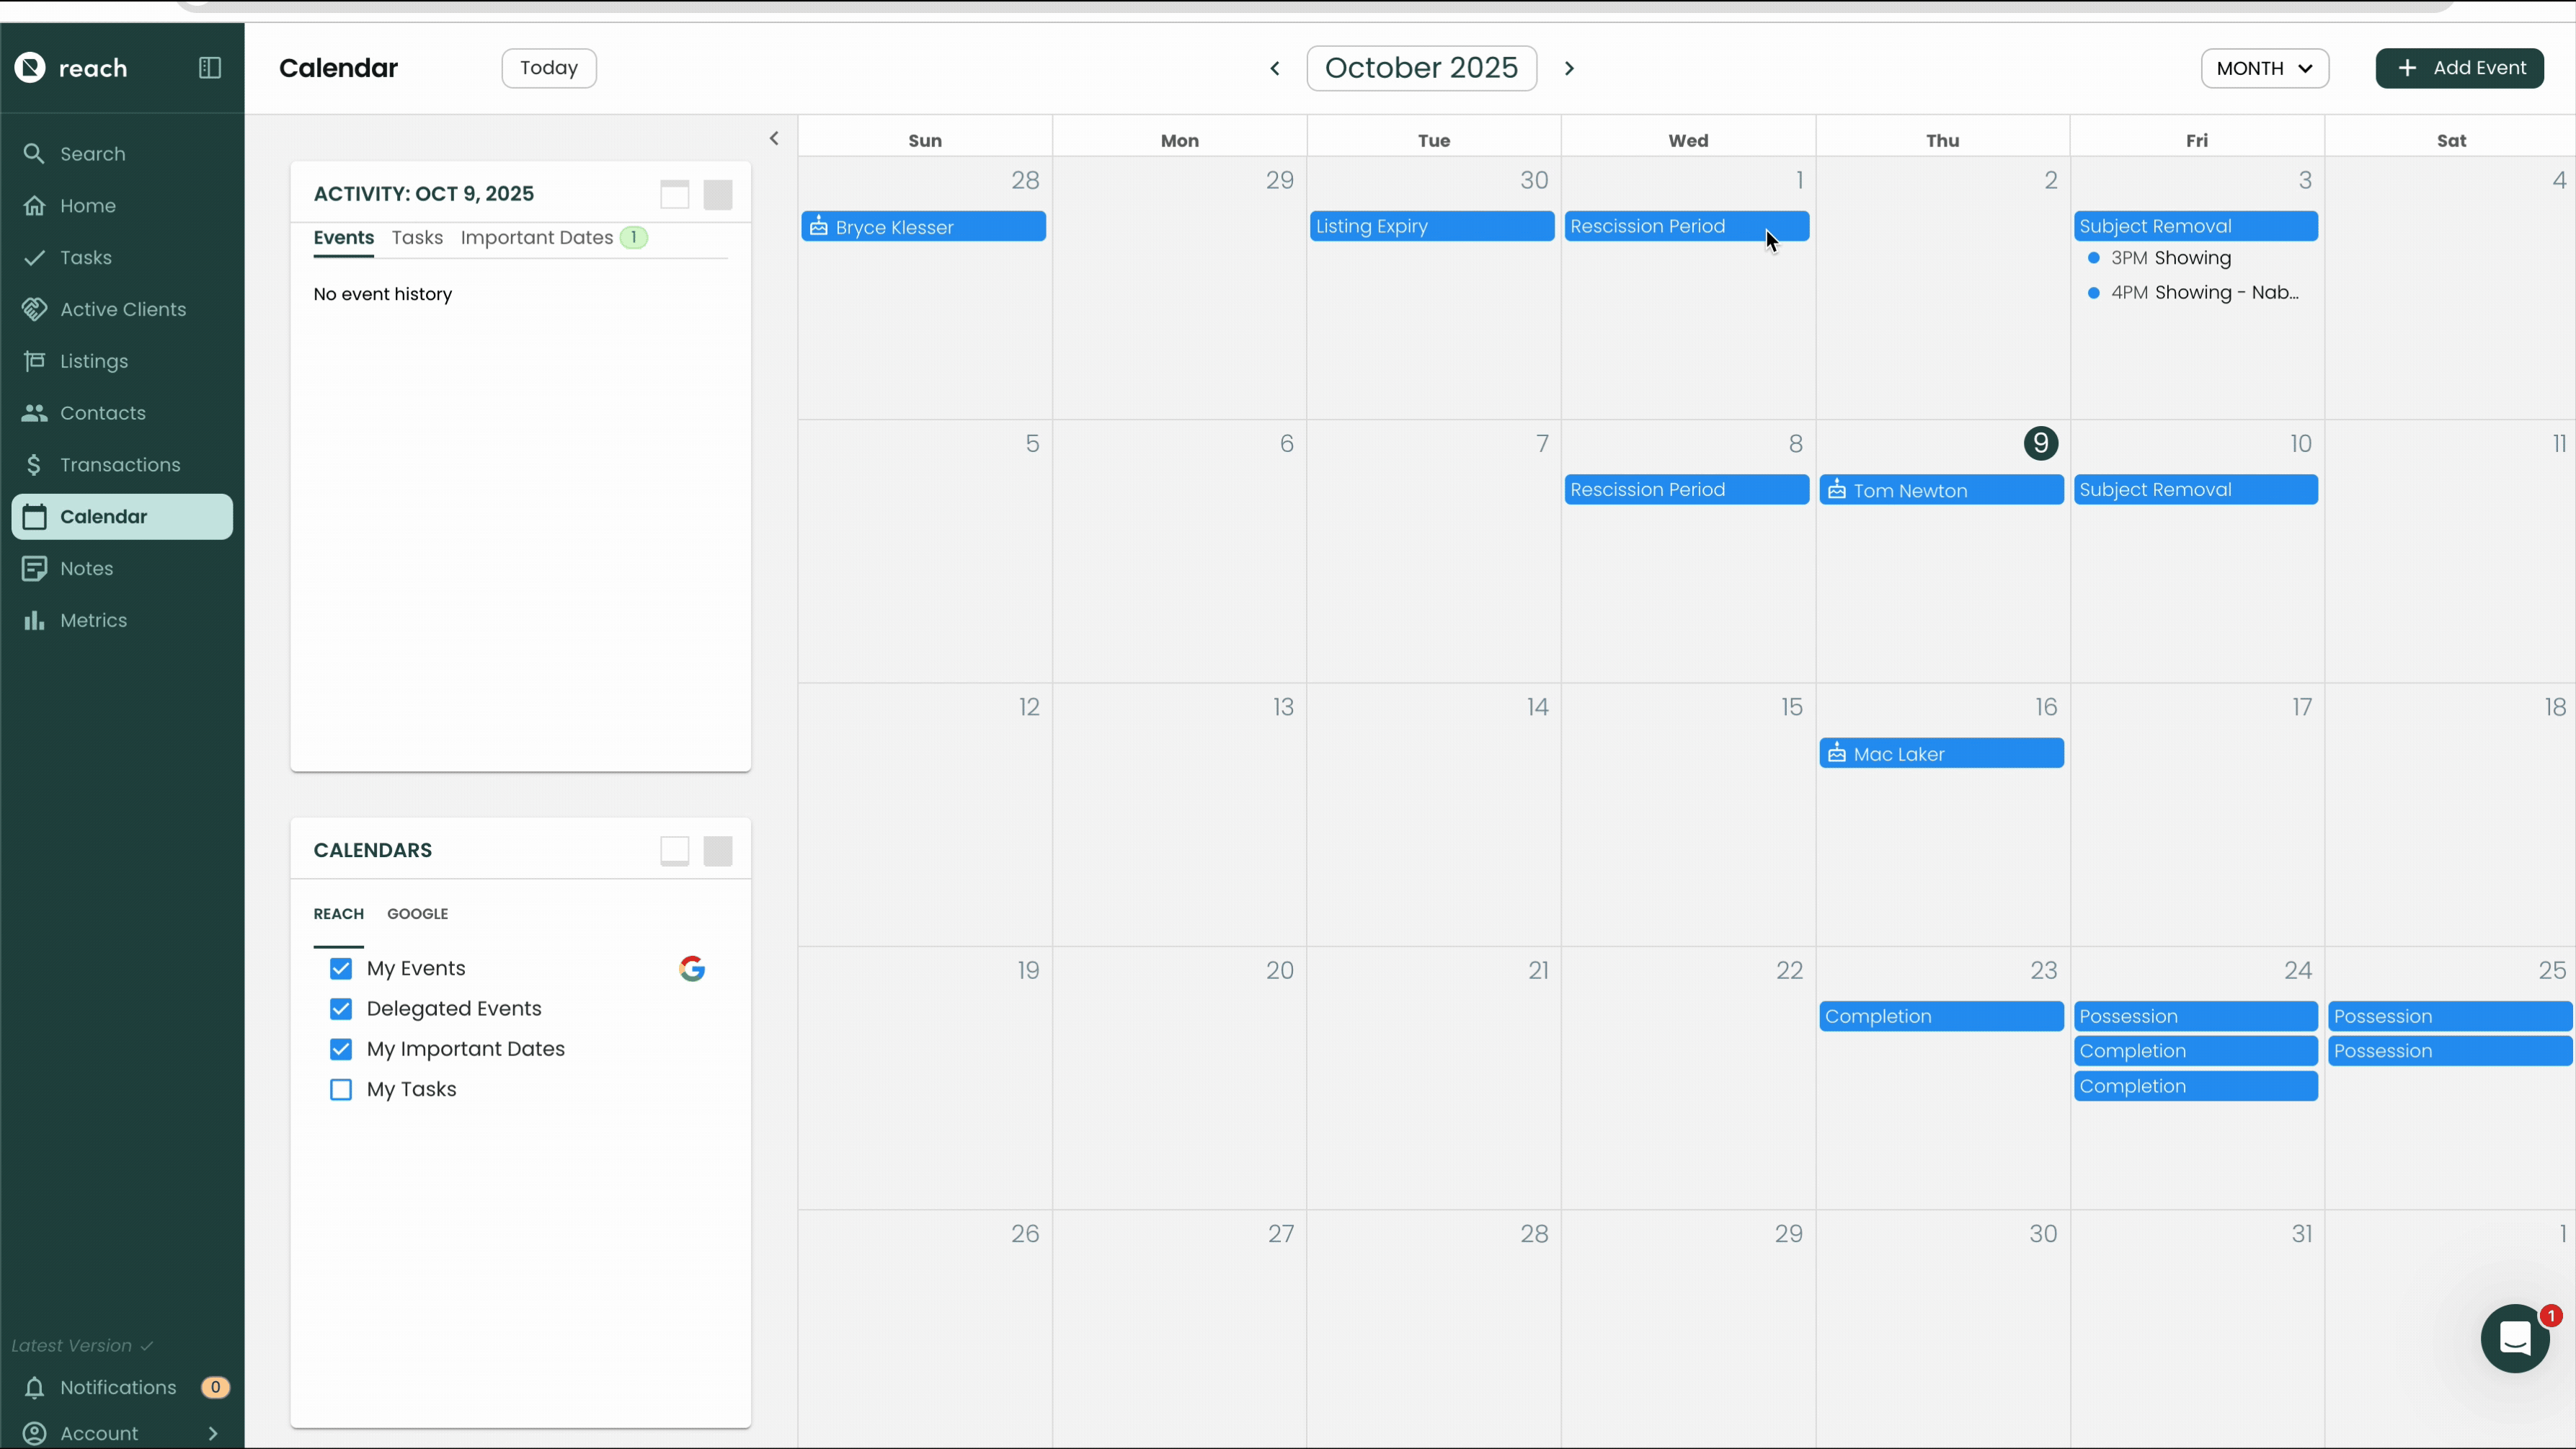Open Transactions in the sidebar
Viewport: 2576px width, 1449px height.
pyautogui.click(x=120, y=465)
